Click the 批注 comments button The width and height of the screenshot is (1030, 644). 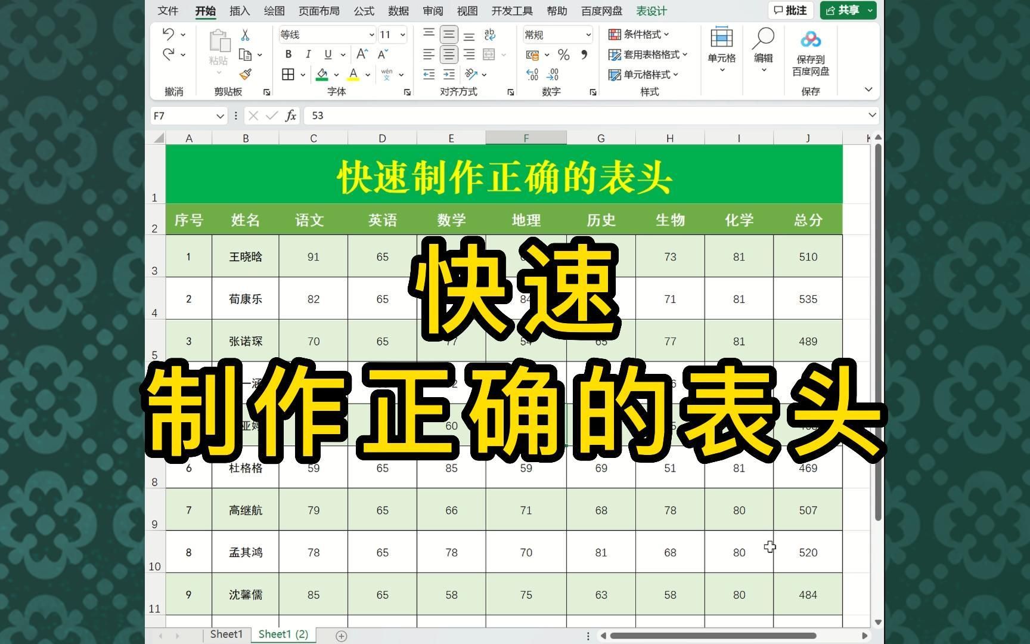pyautogui.click(x=790, y=10)
